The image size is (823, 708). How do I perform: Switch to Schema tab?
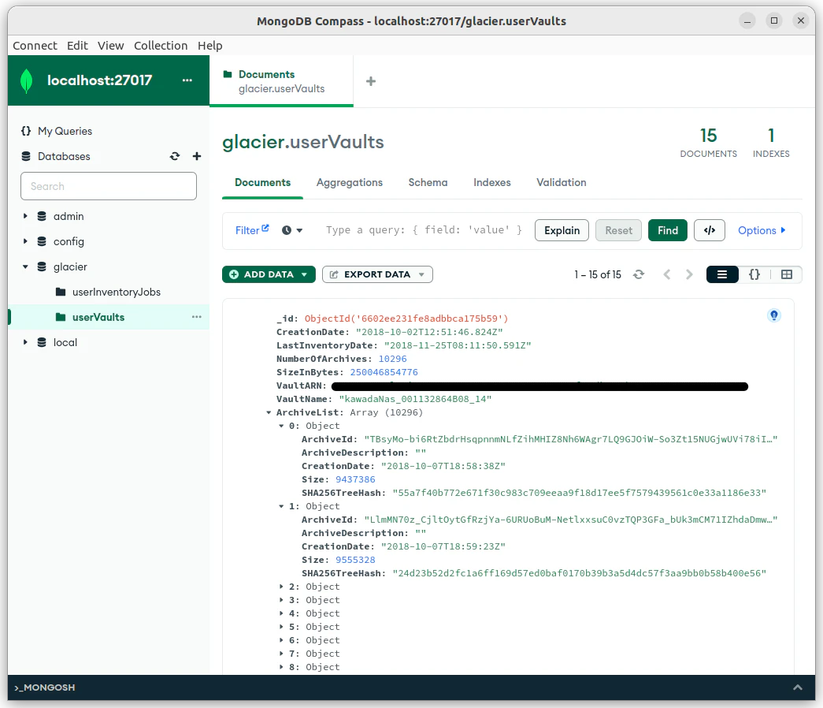[x=428, y=182]
